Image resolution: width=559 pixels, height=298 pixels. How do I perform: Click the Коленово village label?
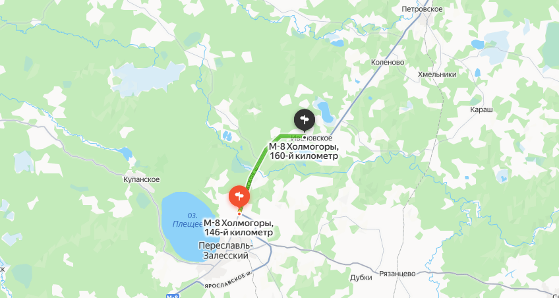point(388,63)
